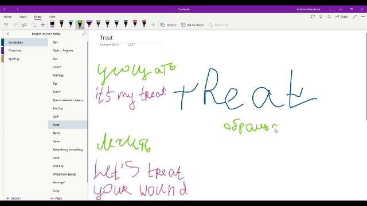Image resolution: width=367 pixels, height=206 pixels.
Task: Open search with the magnifier icon
Action: point(84,34)
